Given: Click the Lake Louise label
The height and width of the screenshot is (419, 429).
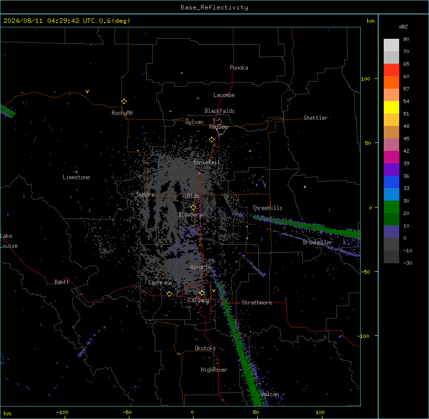Looking at the screenshot, I should pyautogui.click(x=9, y=241).
